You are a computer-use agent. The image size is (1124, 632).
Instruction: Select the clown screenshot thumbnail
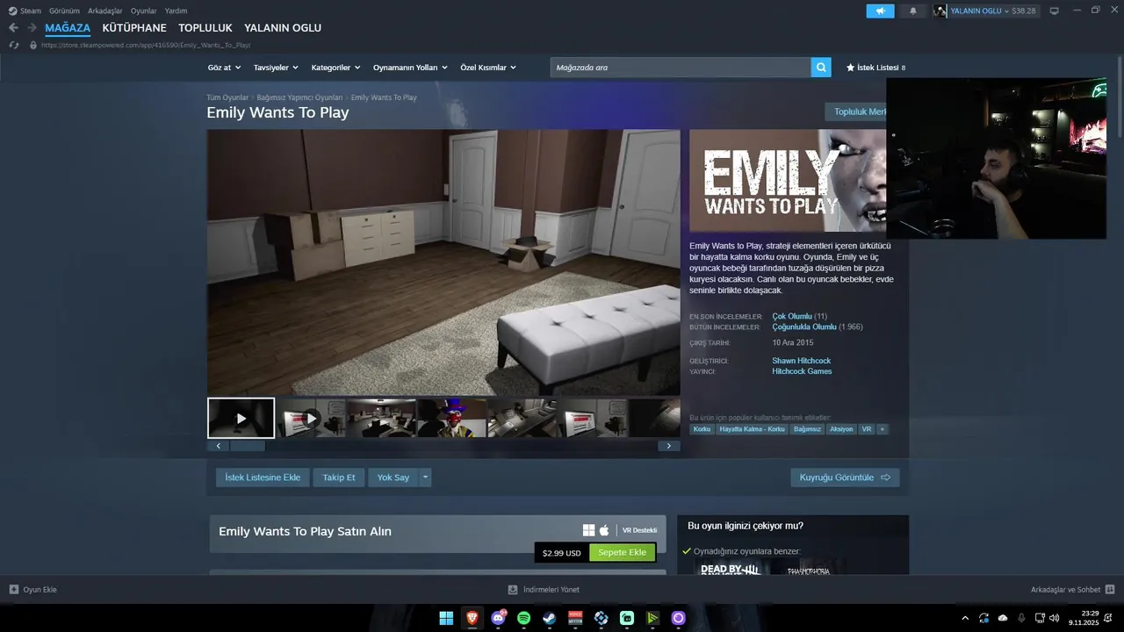451,418
